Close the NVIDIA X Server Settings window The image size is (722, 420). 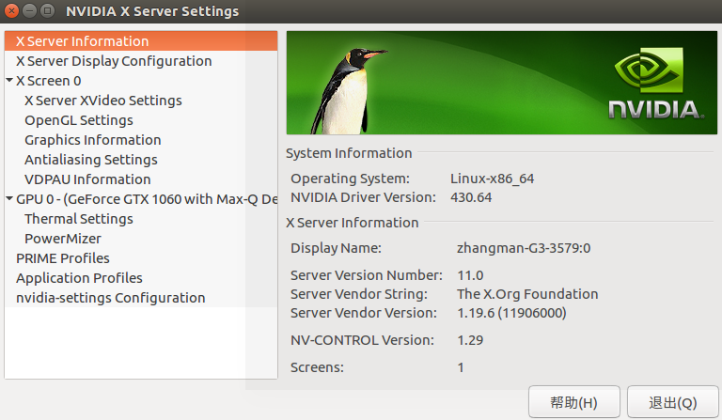click(x=12, y=10)
